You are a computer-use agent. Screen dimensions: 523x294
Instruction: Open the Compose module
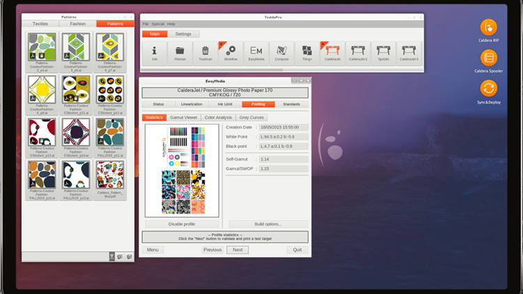coord(282,52)
